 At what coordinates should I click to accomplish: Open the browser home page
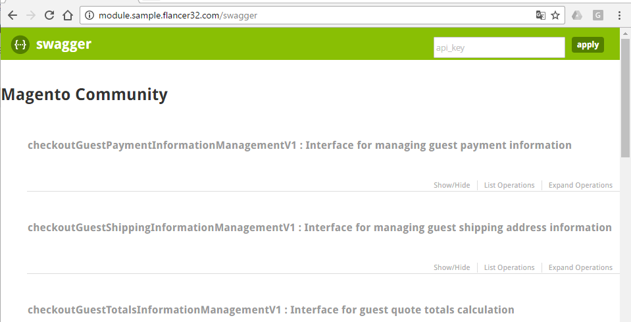(x=68, y=15)
